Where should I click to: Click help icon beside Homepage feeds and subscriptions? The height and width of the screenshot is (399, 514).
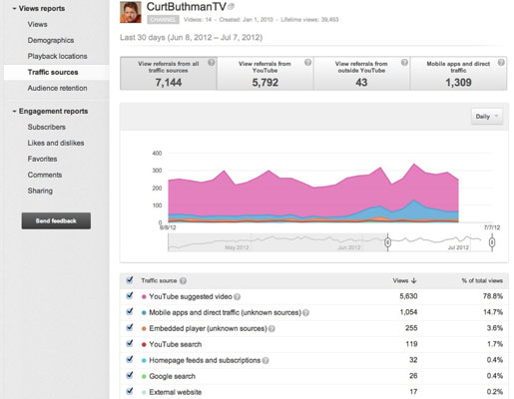pyautogui.click(x=265, y=360)
